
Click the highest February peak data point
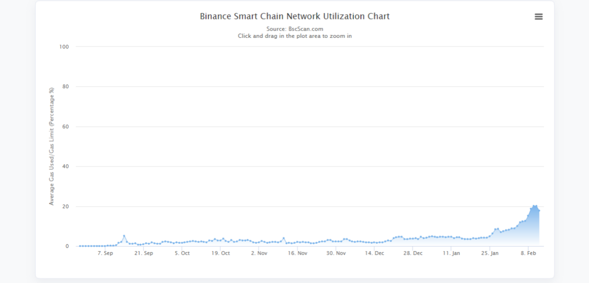[x=534, y=206]
